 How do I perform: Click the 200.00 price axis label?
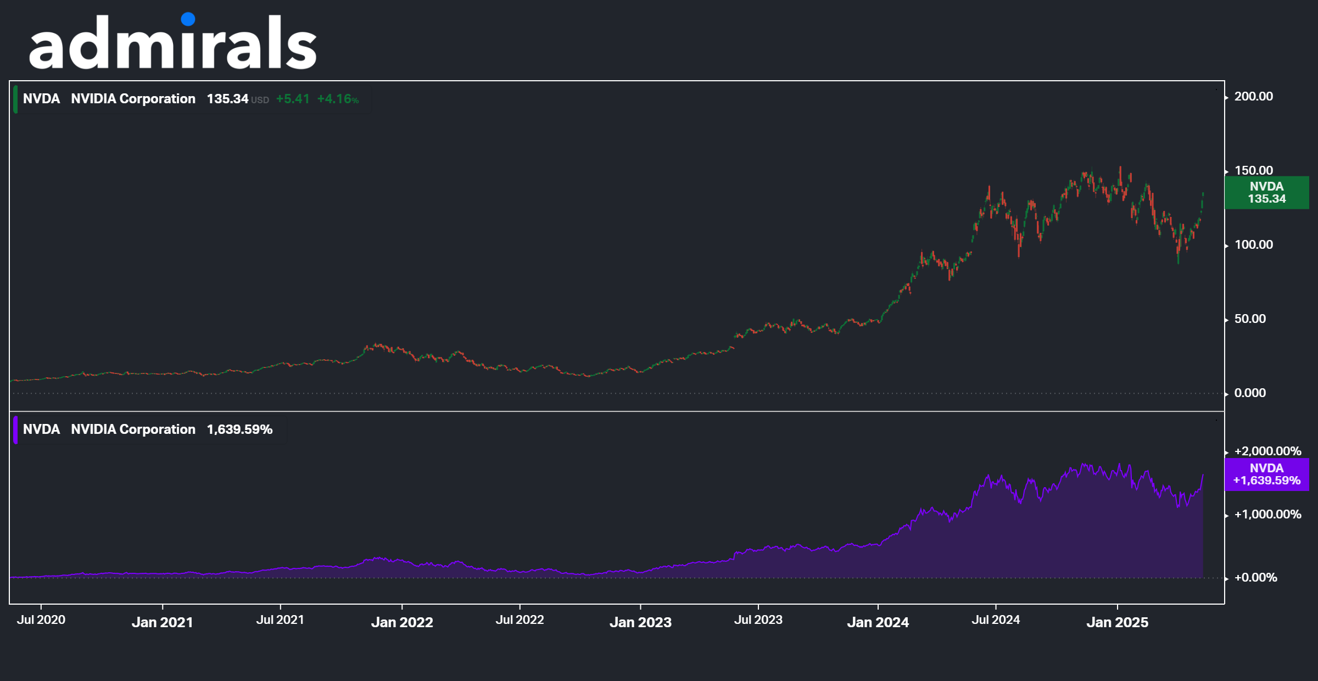pos(1253,97)
